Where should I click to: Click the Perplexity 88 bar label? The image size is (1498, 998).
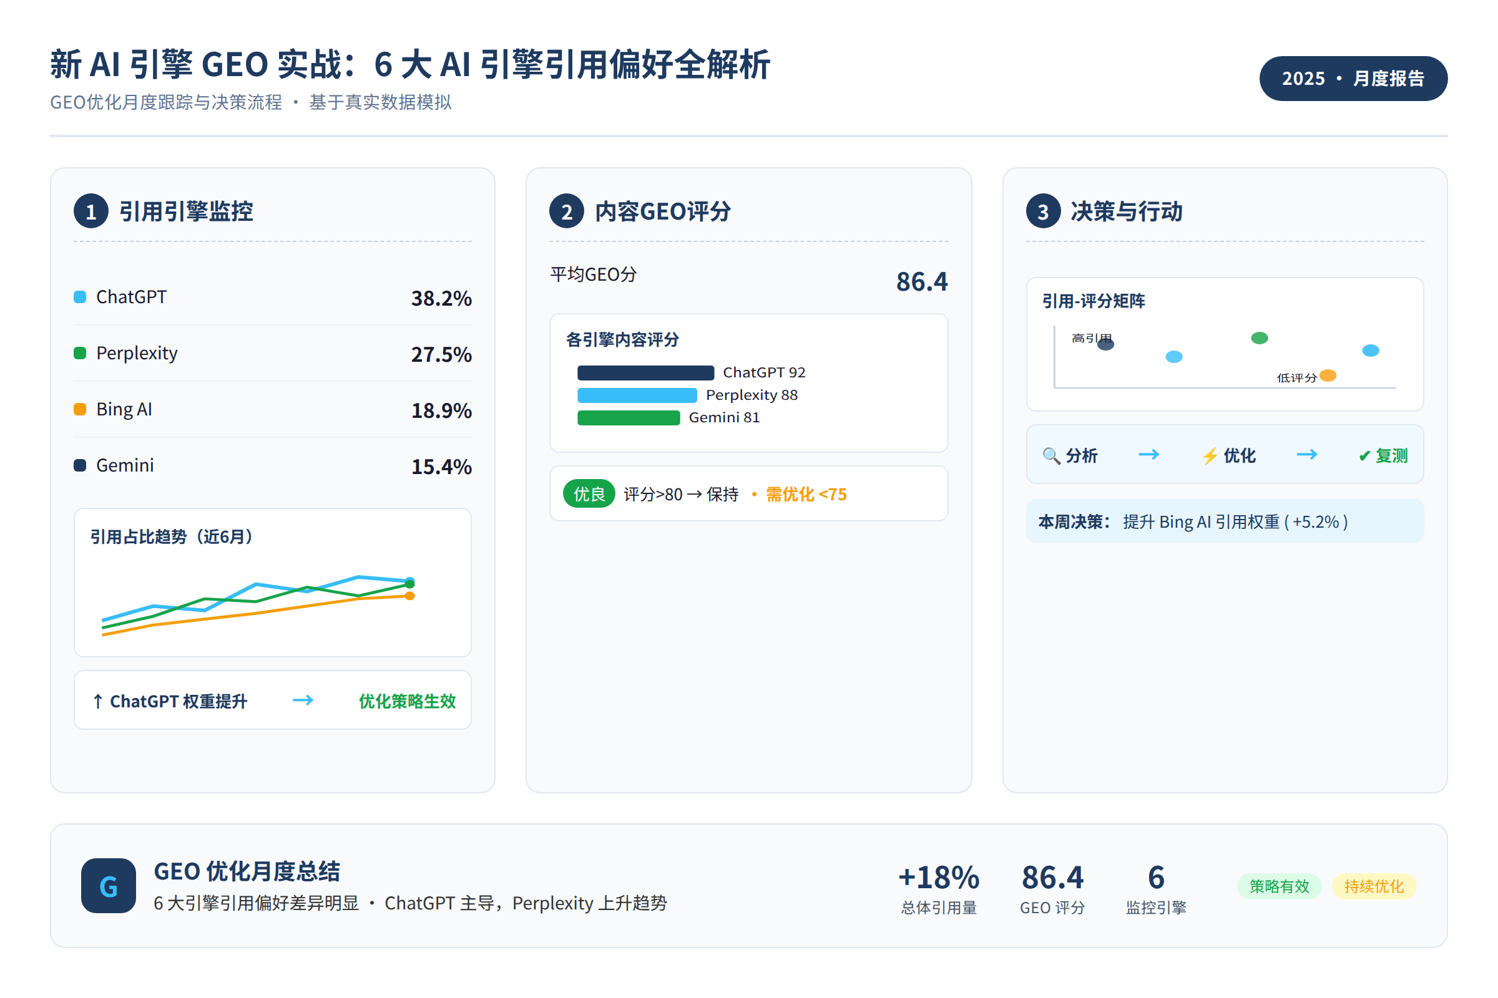[x=751, y=395]
